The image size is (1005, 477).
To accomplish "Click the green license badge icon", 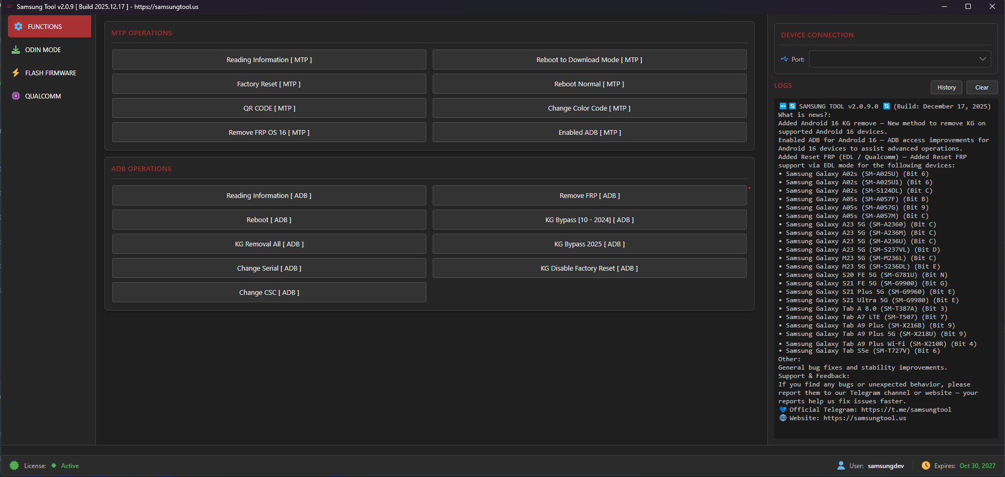I will [14, 465].
